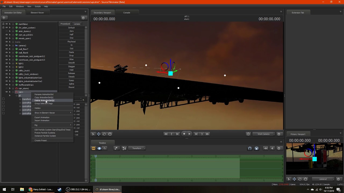Toggle the frame snap magnet in timeline

pyautogui.click(x=256, y=148)
